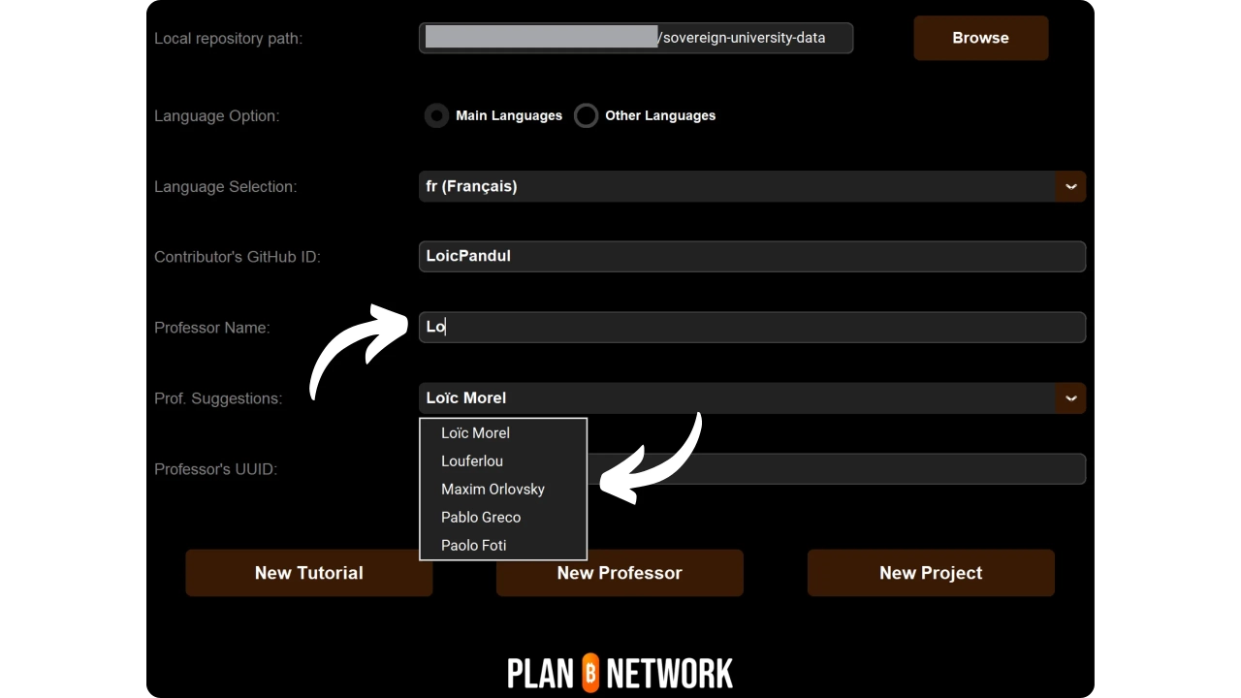
Task: Click the local repository path field
Action: (635, 38)
